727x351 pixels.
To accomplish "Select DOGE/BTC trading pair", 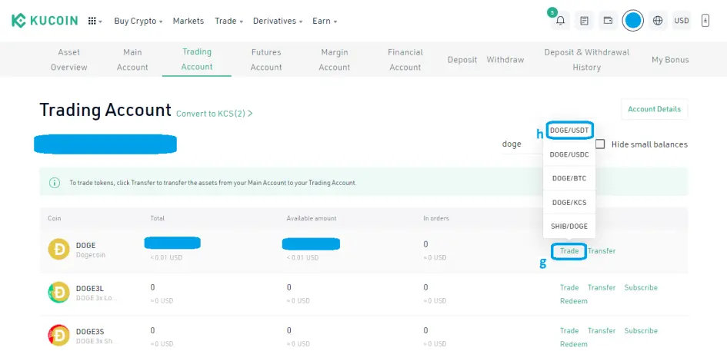I will (569, 178).
